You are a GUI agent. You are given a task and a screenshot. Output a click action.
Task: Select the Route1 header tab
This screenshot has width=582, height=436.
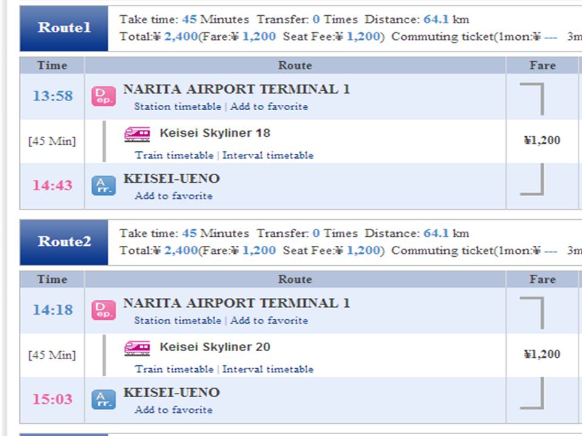click(64, 28)
